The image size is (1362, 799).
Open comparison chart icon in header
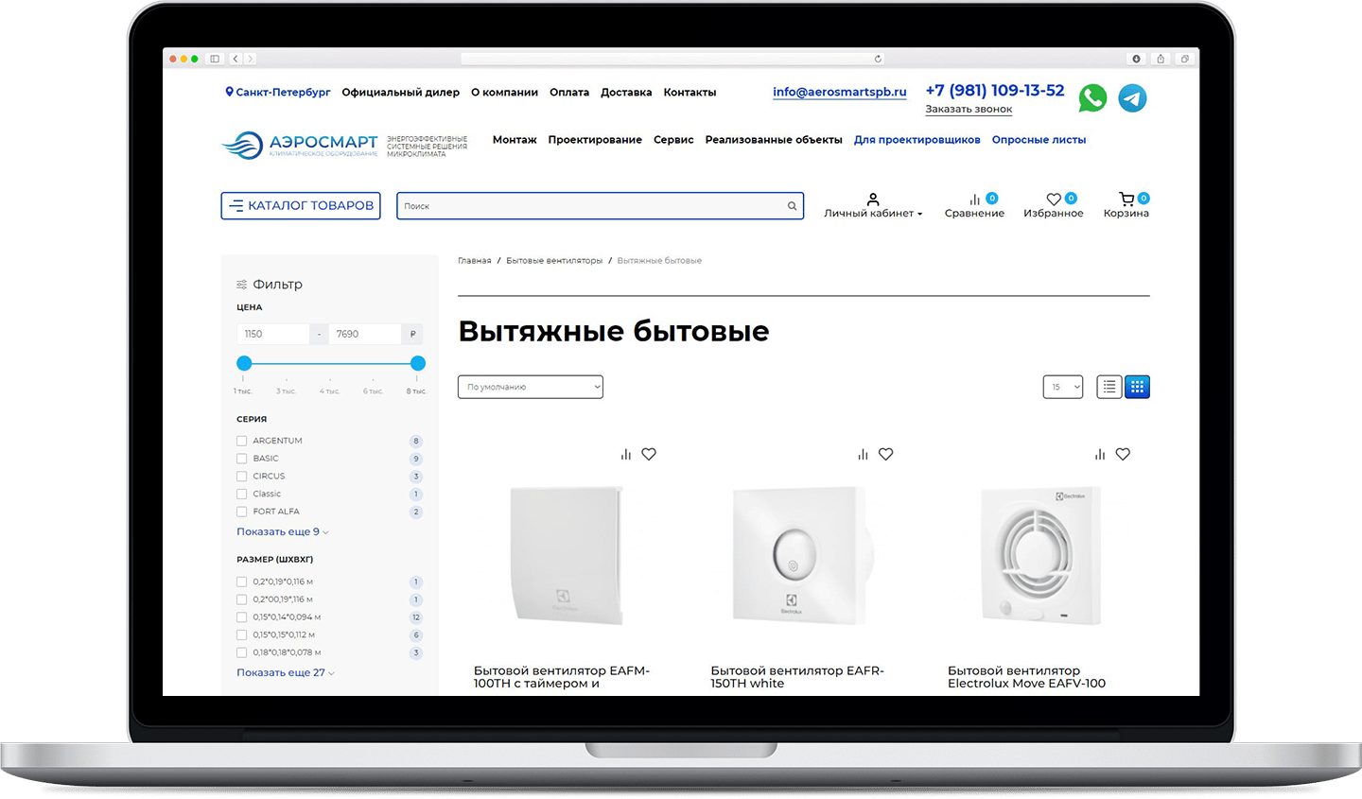coord(974,200)
